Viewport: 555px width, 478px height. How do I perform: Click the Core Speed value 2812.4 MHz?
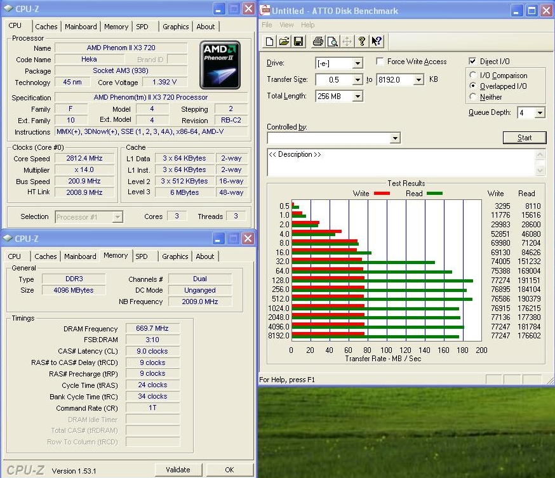[84, 158]
